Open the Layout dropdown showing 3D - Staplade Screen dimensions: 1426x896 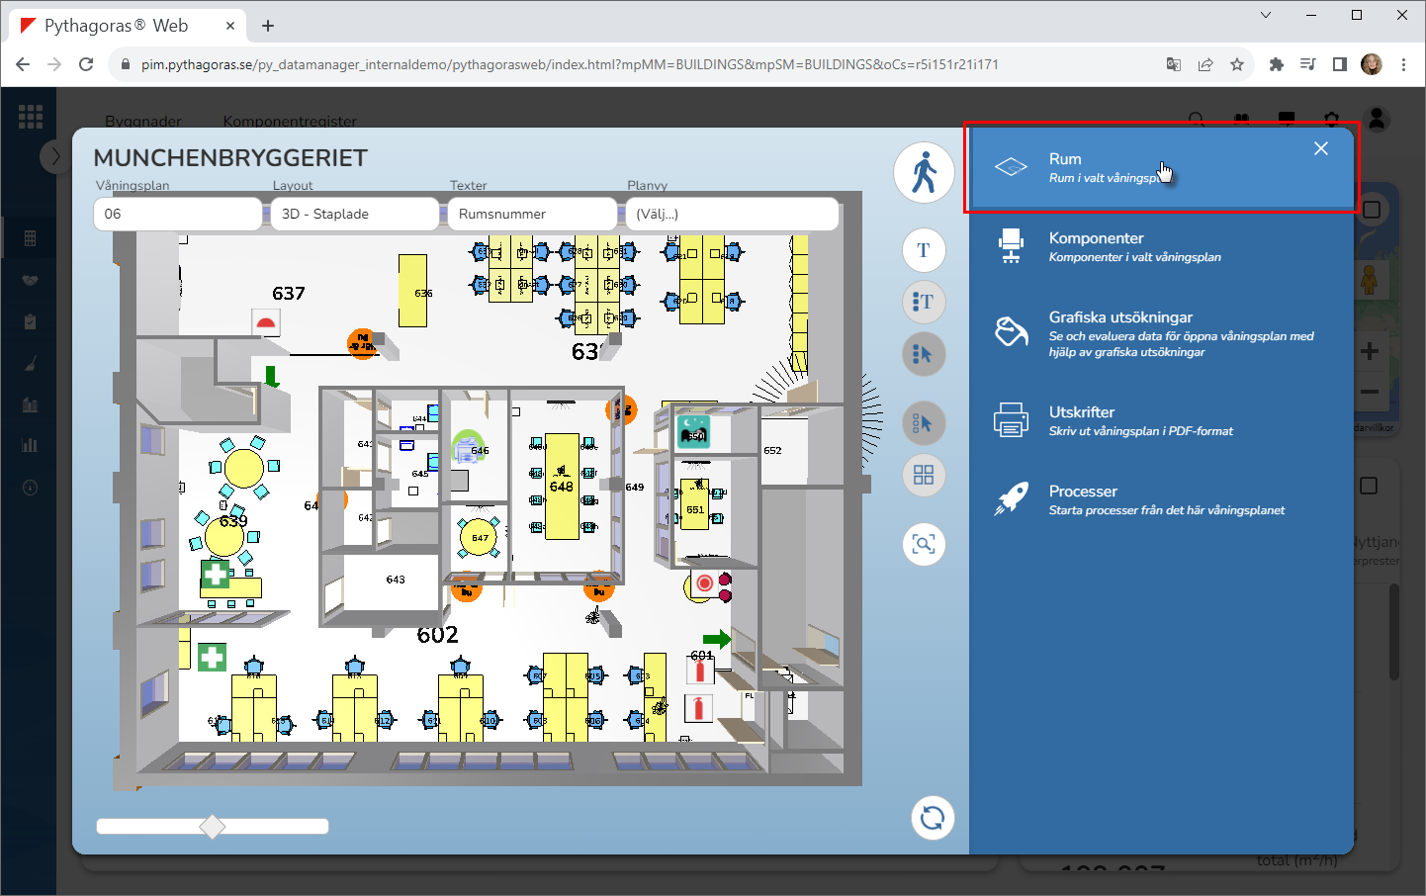[353, 214]
